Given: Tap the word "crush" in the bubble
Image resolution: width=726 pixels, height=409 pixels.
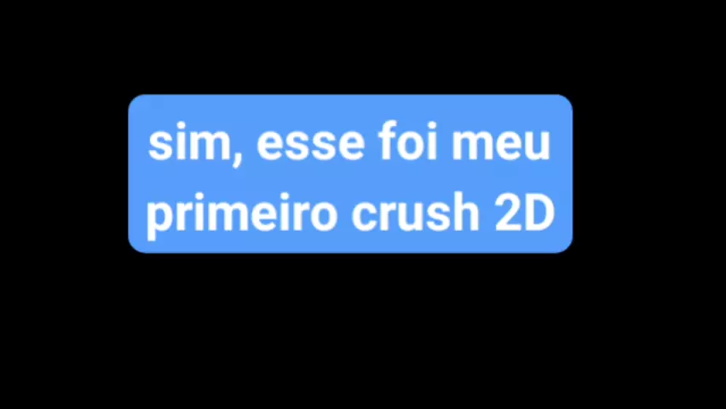Looking at the screenshot, I should pos(415,212).
